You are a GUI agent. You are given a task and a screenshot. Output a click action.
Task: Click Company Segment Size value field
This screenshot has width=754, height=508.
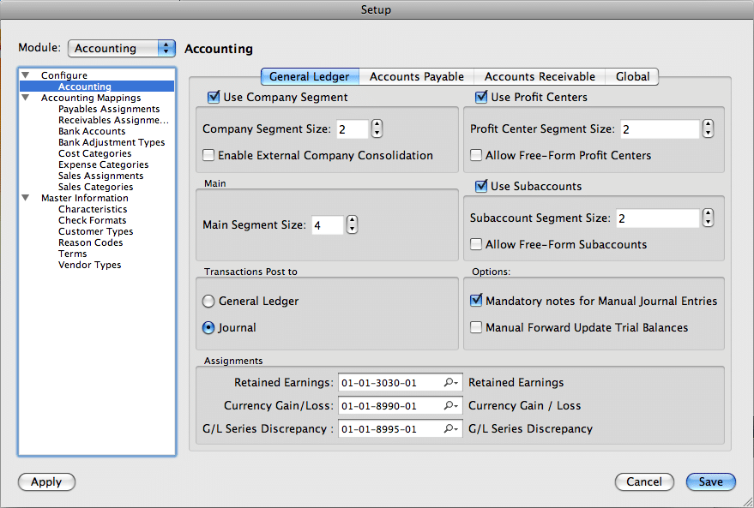pos(353,129)
